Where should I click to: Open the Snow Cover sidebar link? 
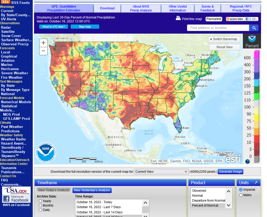(x=11, y=36)
